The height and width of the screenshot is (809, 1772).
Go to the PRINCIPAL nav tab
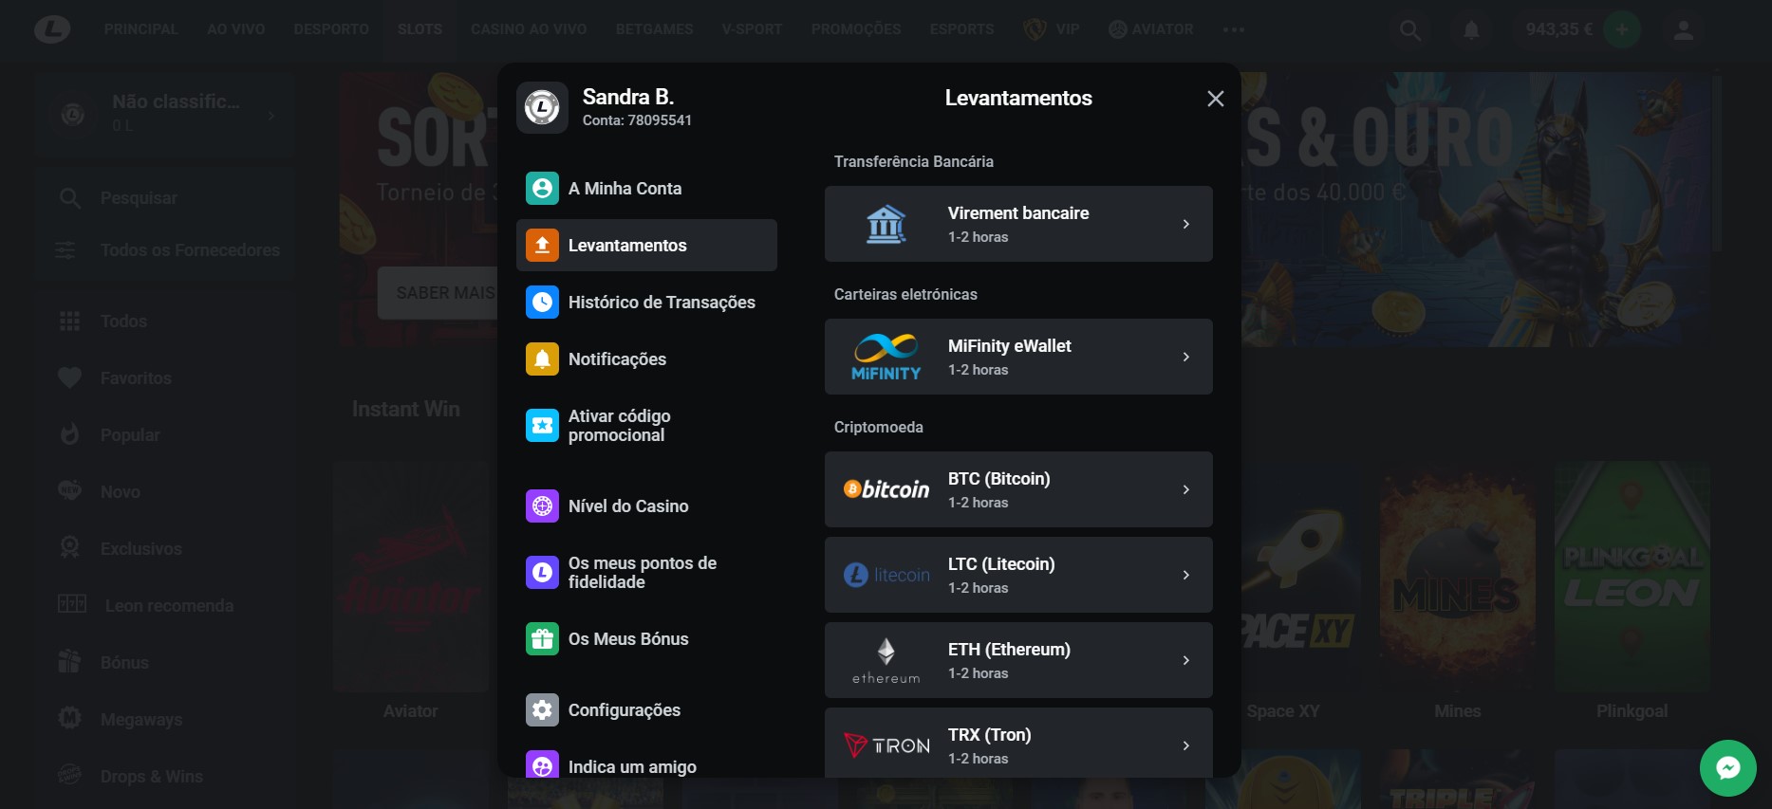[141, 29]
